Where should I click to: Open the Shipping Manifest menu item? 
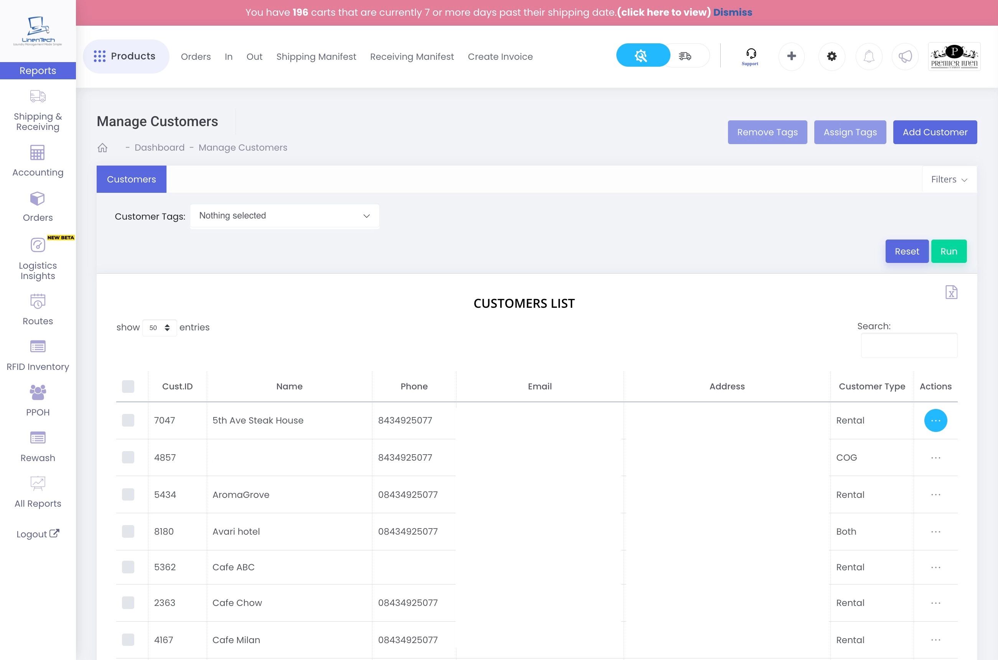pos(316,57)
